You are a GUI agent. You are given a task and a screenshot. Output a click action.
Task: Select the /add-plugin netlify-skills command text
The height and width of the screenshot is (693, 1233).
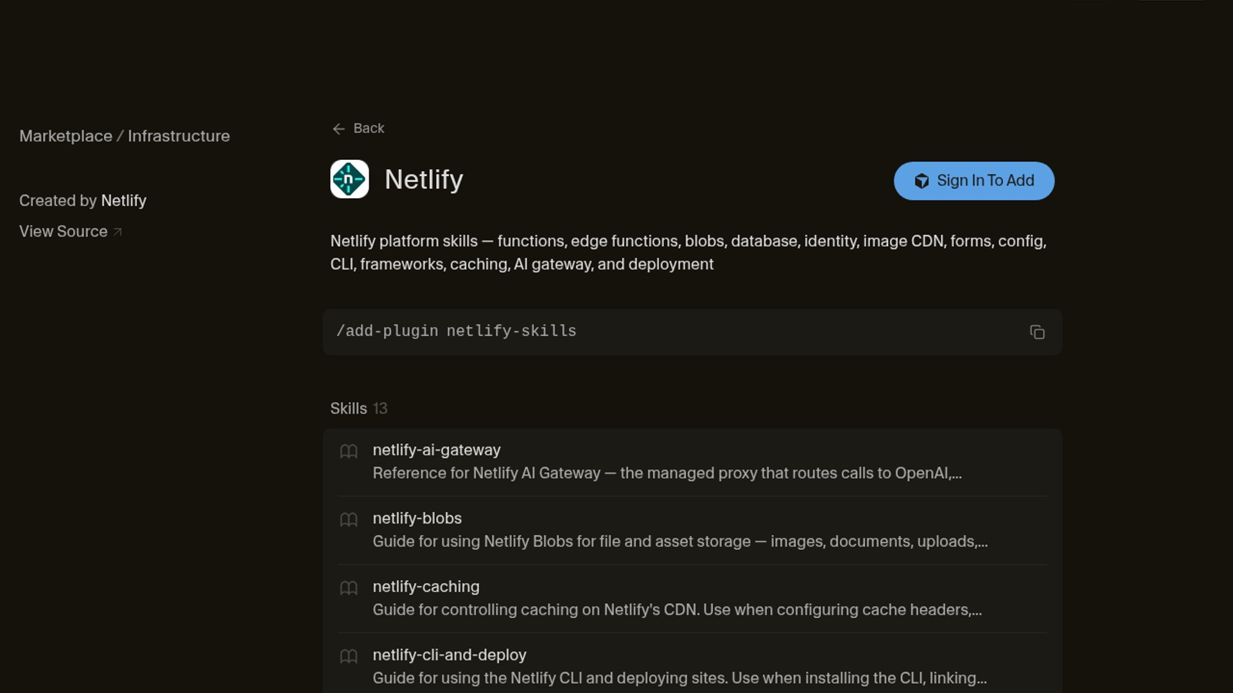[x=456, y=331]
